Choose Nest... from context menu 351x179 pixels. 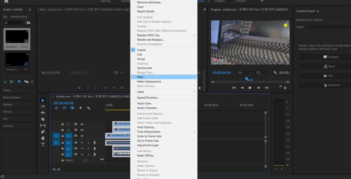(x=164, y=77)
